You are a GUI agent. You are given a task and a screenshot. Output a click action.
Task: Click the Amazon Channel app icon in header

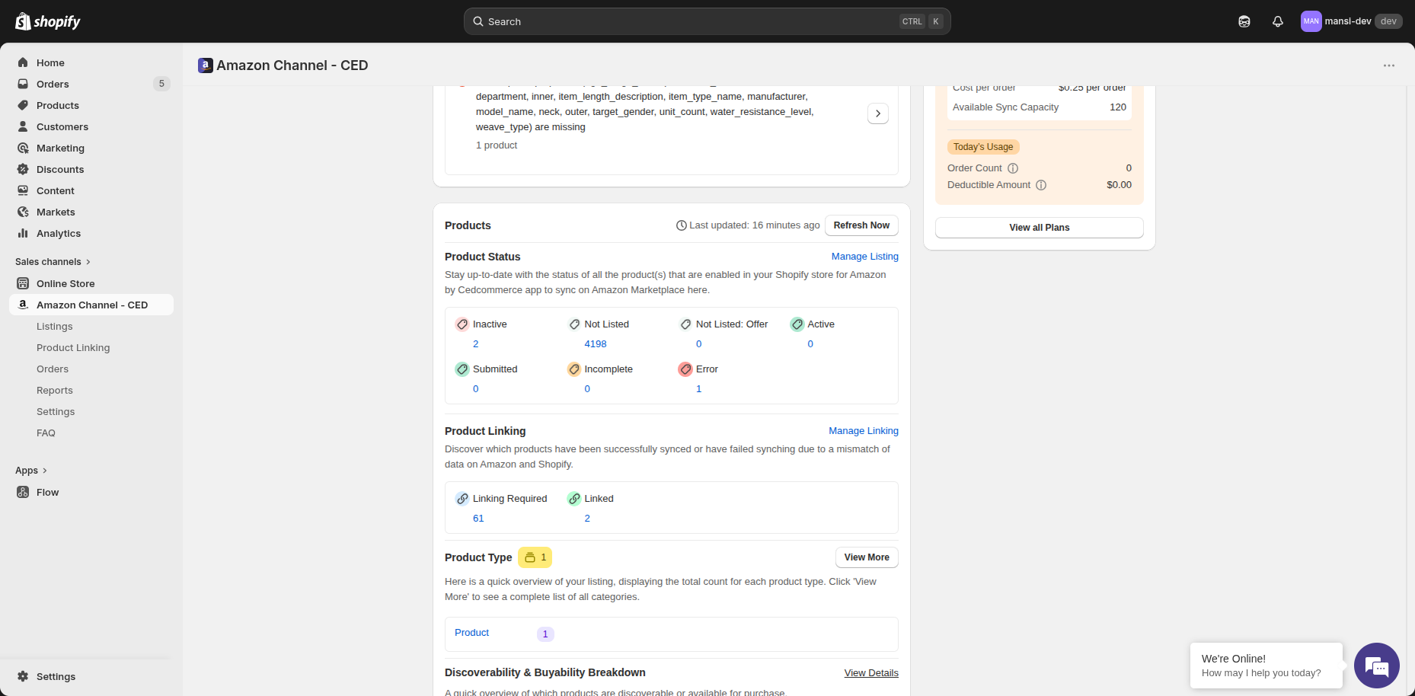tap(206, 65)
